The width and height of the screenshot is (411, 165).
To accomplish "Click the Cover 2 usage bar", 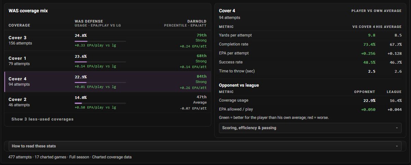I will 100,103.
